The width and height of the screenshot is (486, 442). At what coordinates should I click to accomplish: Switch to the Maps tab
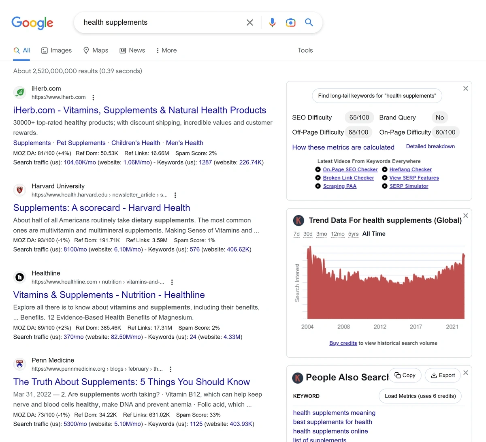pyautogui.click(x=96, y=50)
